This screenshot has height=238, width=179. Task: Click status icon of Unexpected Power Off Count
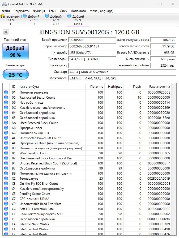[x=6, y=138]
